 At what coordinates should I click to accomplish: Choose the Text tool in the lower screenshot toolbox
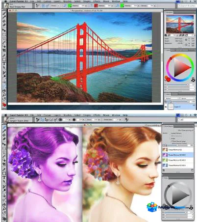click(x=4, y=177)
